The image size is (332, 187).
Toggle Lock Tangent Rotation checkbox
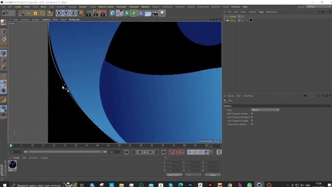click(x=252, y=117)
